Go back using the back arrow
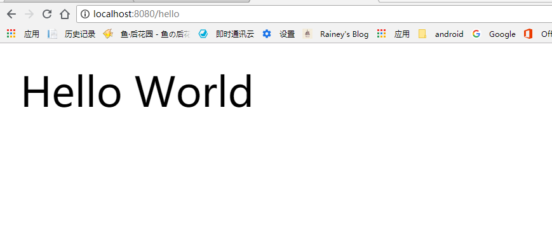 [11, 14]
